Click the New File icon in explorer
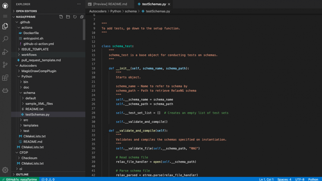This screenshot has width=322, height=181. [61, 17]
